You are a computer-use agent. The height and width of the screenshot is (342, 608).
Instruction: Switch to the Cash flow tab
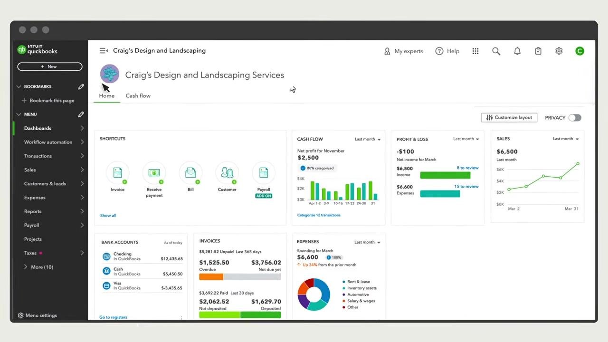coord(138,96)
